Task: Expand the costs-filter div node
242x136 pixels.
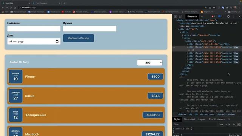Action: click(x=188, y=44)
